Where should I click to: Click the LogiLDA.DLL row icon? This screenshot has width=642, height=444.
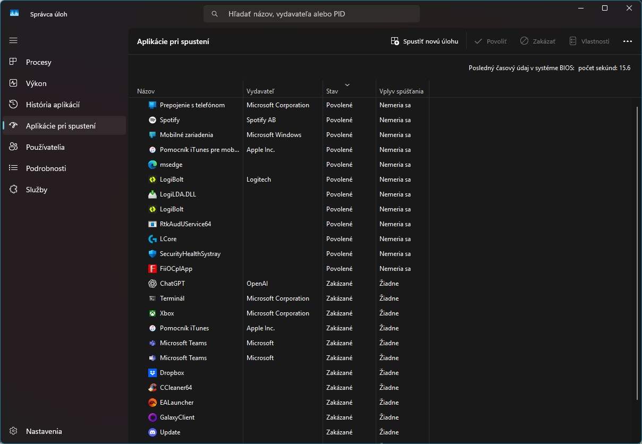point(153,194)
